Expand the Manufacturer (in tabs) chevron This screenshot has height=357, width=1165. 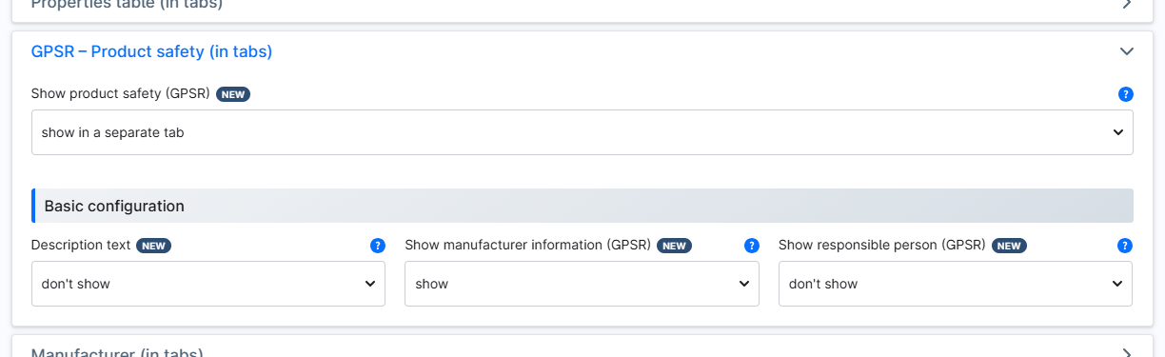click(x=1127, y=352)
